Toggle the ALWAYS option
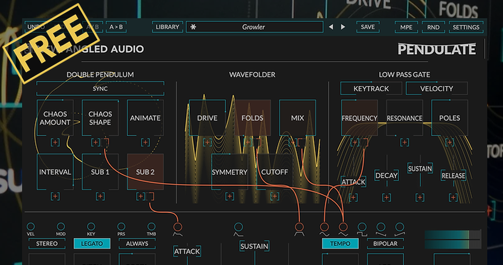Image resolution: width=503 pixels, height=265 pixels. click(x=137, y=243)
